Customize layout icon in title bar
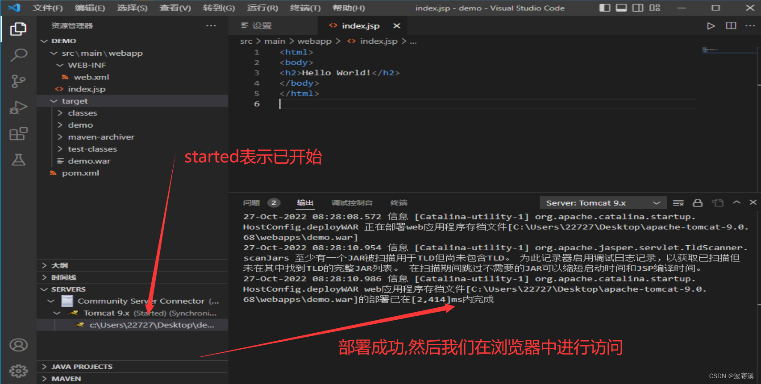This screenshot has width=761, height=384. click(655, 8)
